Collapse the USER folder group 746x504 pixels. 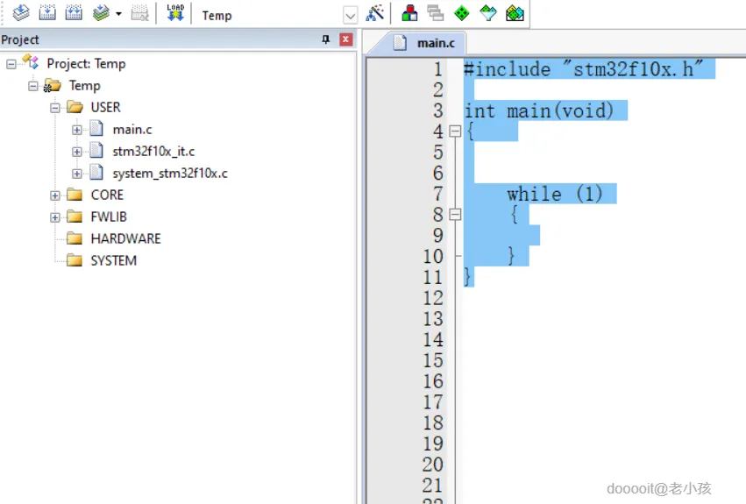tap(55, 108)
